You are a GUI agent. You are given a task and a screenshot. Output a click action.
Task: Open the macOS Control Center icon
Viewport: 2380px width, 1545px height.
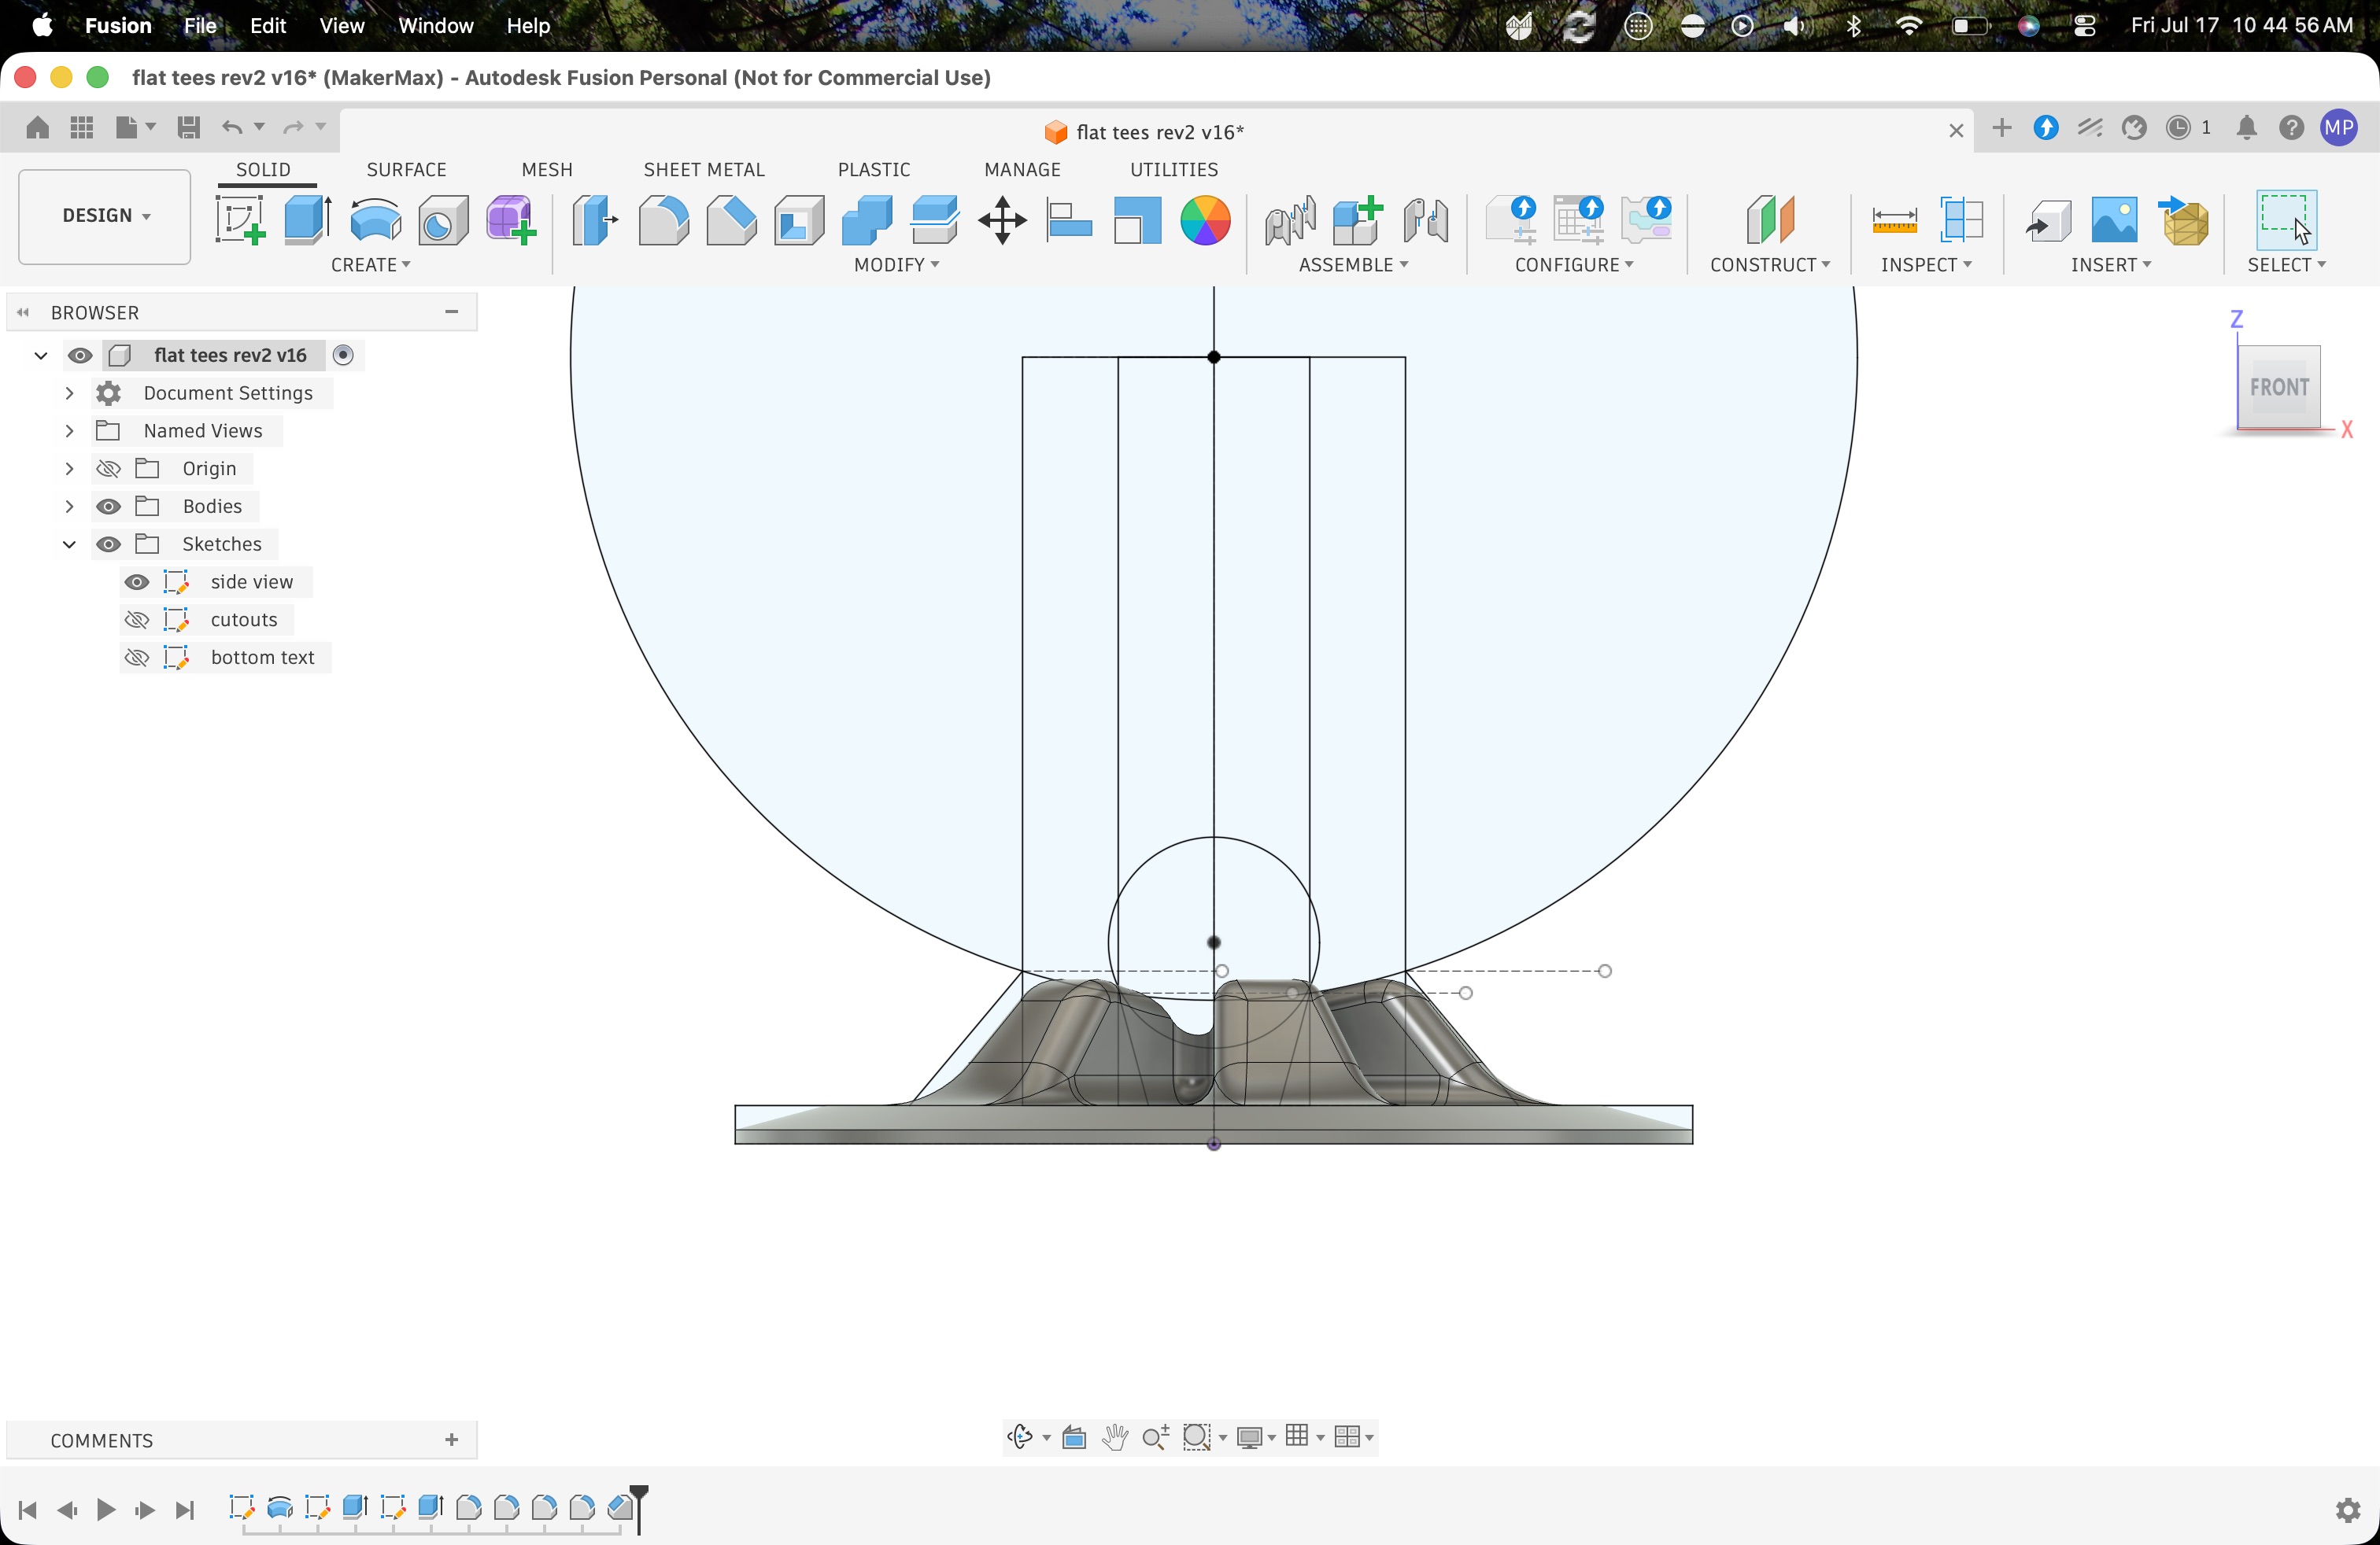click(2085, 26)
